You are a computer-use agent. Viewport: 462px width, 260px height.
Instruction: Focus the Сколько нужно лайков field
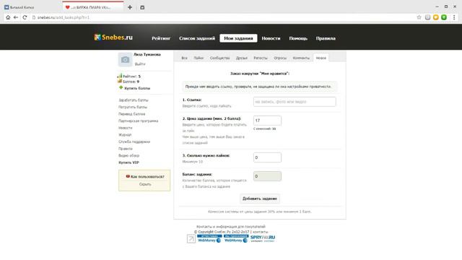coord(267,157)
